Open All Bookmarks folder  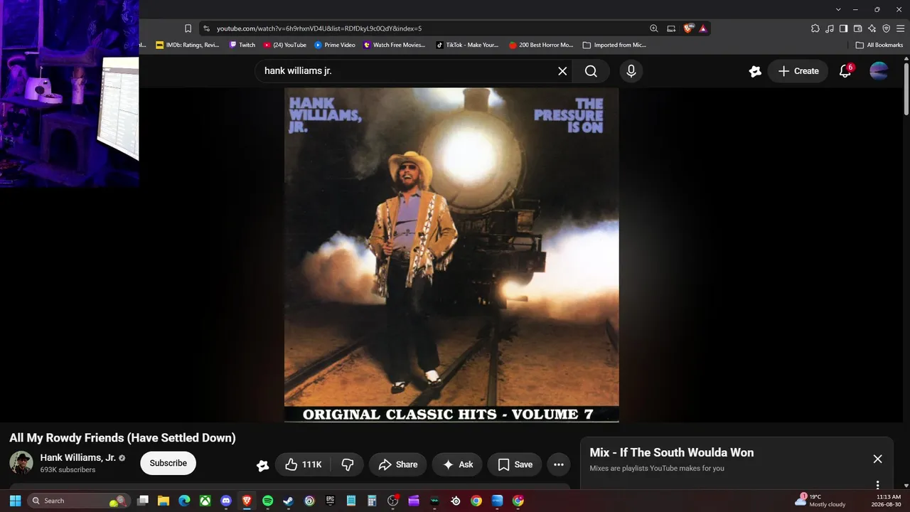click(879, 45)
